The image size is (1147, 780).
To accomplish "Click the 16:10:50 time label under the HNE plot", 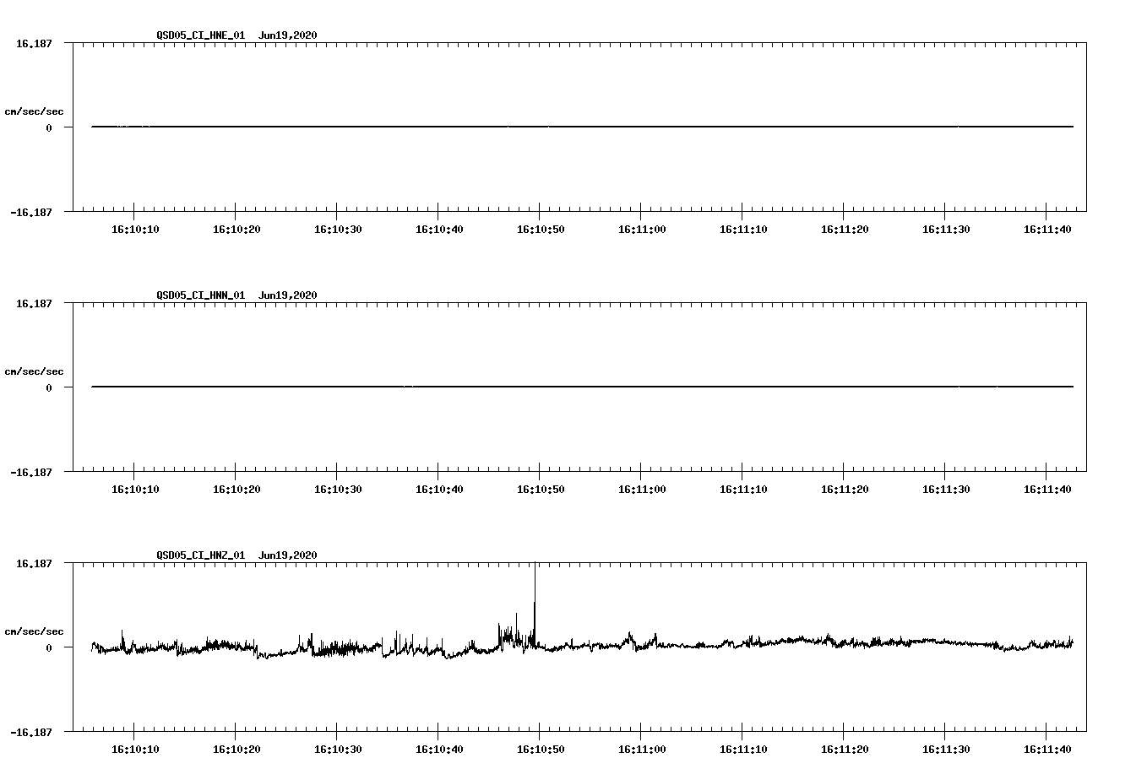I will [541, 230].
